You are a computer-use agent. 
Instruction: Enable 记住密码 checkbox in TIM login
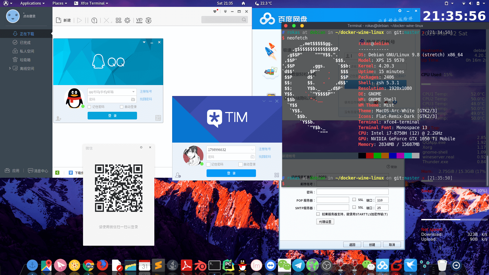[x=208, y=164]
